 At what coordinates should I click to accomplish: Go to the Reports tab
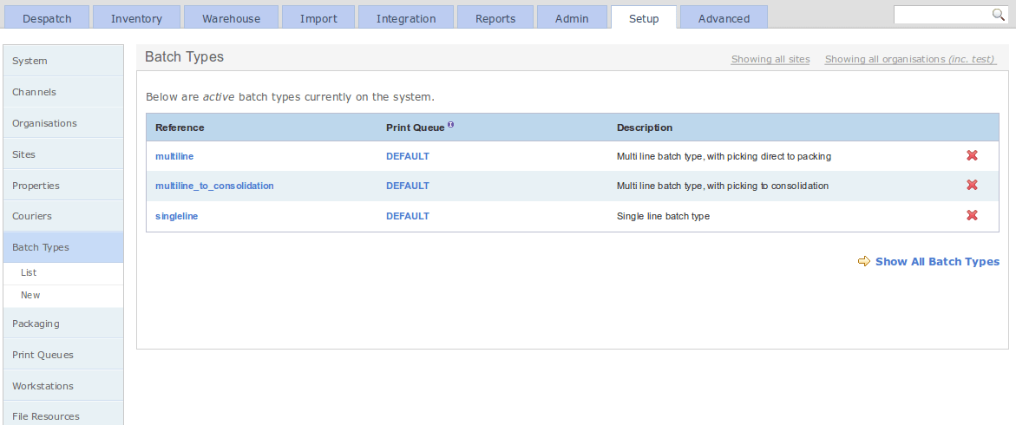(495, 18)
